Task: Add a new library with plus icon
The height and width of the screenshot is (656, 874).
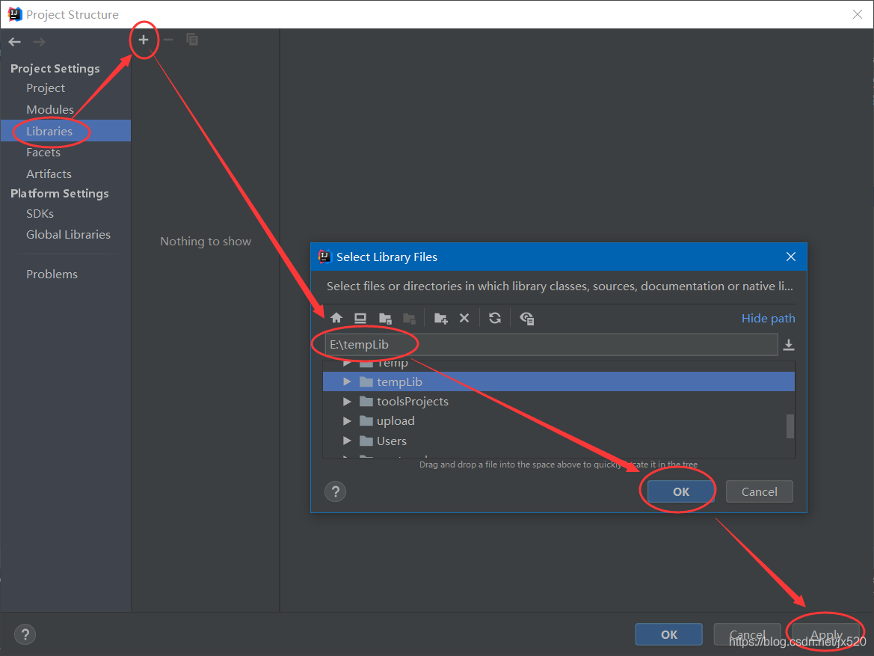Action: (x=144, y=40)
